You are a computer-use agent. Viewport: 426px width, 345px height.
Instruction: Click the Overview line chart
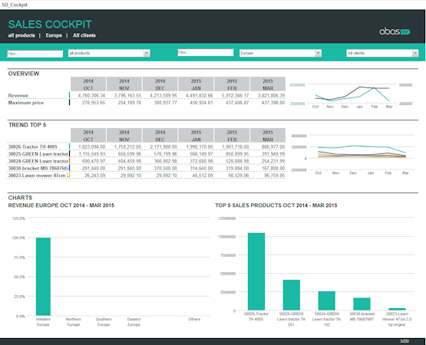351,96
